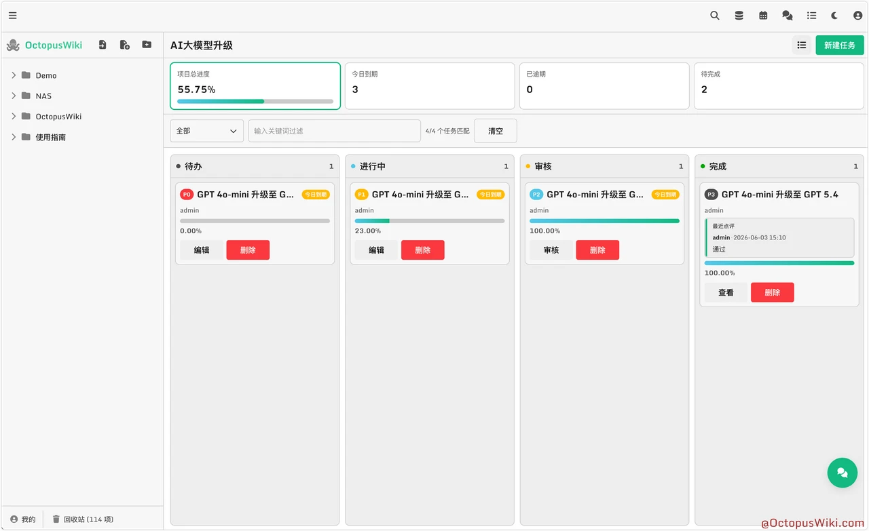The height and width of the screenshot is (531, 869).
Task: Click the 查看 button on completed card
Action: pyautogui.click(x=726, y=292)
